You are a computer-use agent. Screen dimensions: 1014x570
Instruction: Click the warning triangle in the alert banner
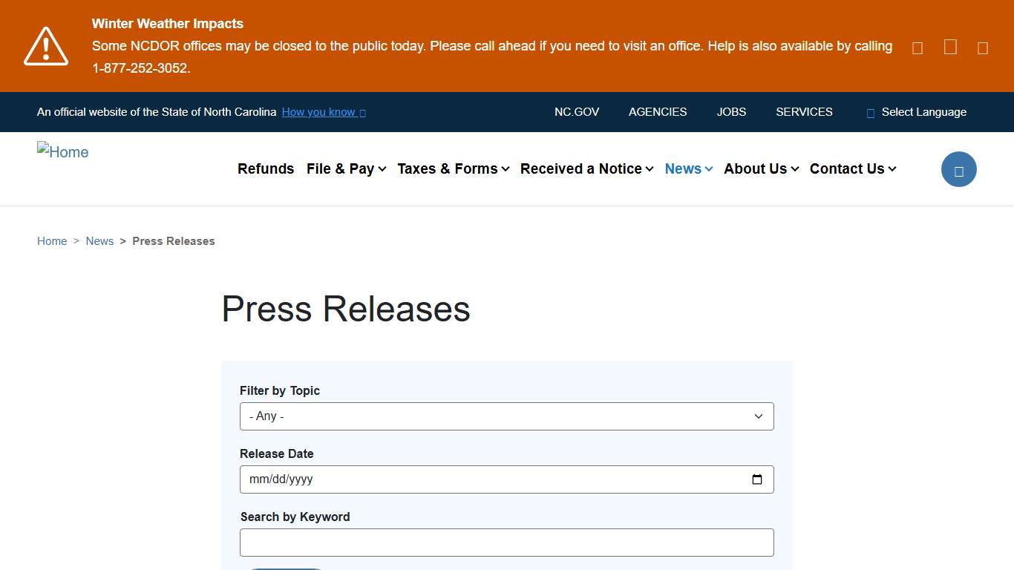click(46, 46)
